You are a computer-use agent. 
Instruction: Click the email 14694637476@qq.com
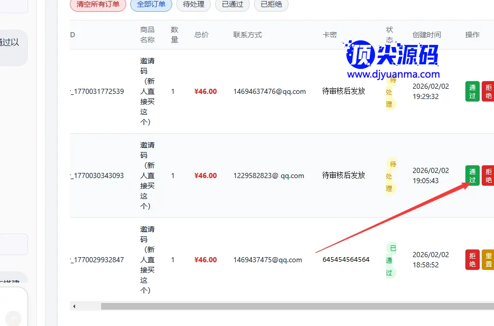[x=269, y=91]
